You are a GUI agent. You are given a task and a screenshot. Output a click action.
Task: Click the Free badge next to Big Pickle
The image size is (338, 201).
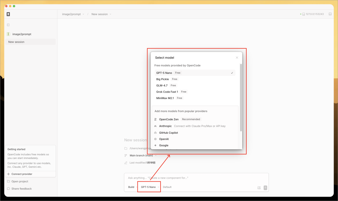point(175,79)
